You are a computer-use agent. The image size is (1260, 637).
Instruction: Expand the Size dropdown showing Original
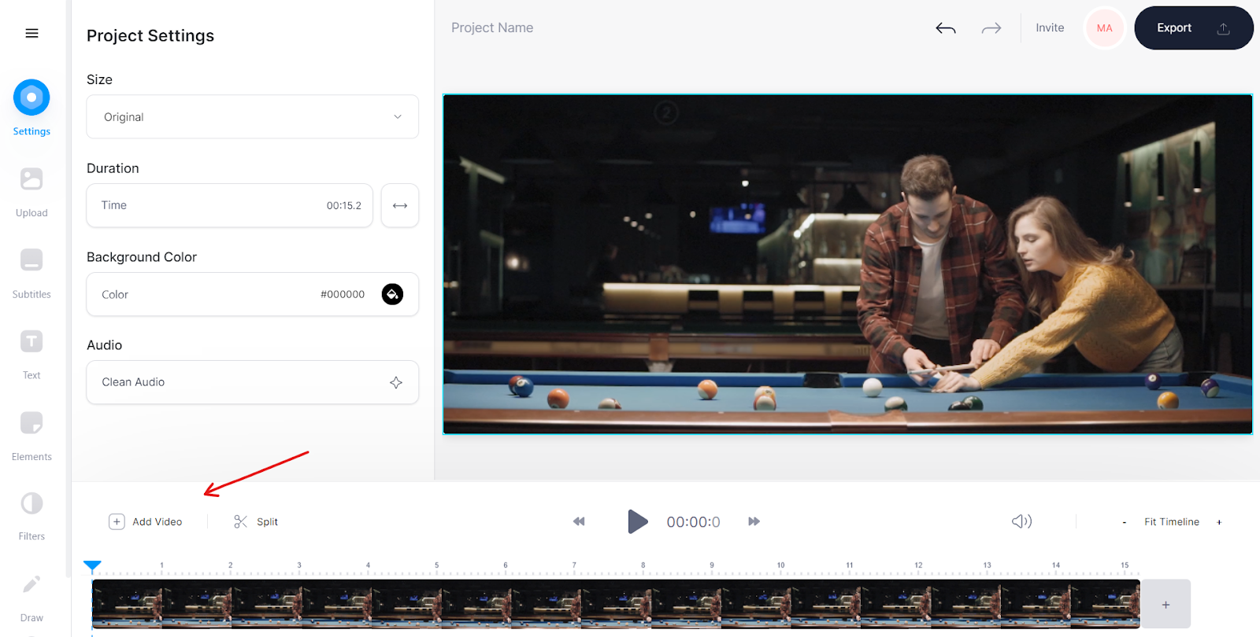[x=252, y=116]
